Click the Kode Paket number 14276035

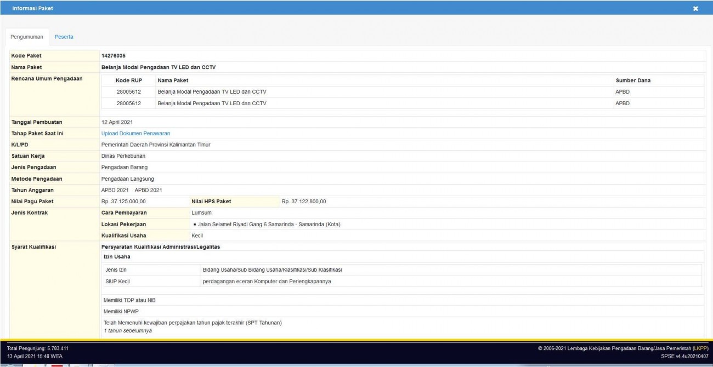[114, 55]
